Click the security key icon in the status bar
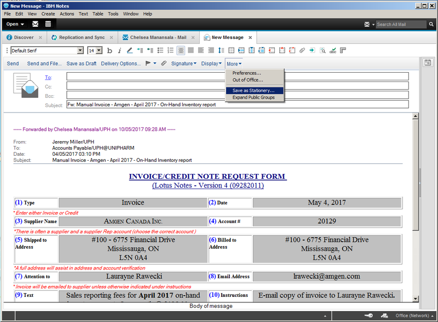Viewport: 438px width, 322px height. (x=368, y=315)
